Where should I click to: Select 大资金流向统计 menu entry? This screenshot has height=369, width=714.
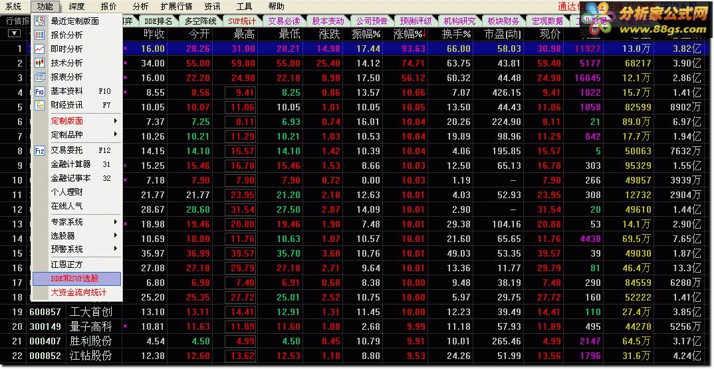(x=77, y=293)
